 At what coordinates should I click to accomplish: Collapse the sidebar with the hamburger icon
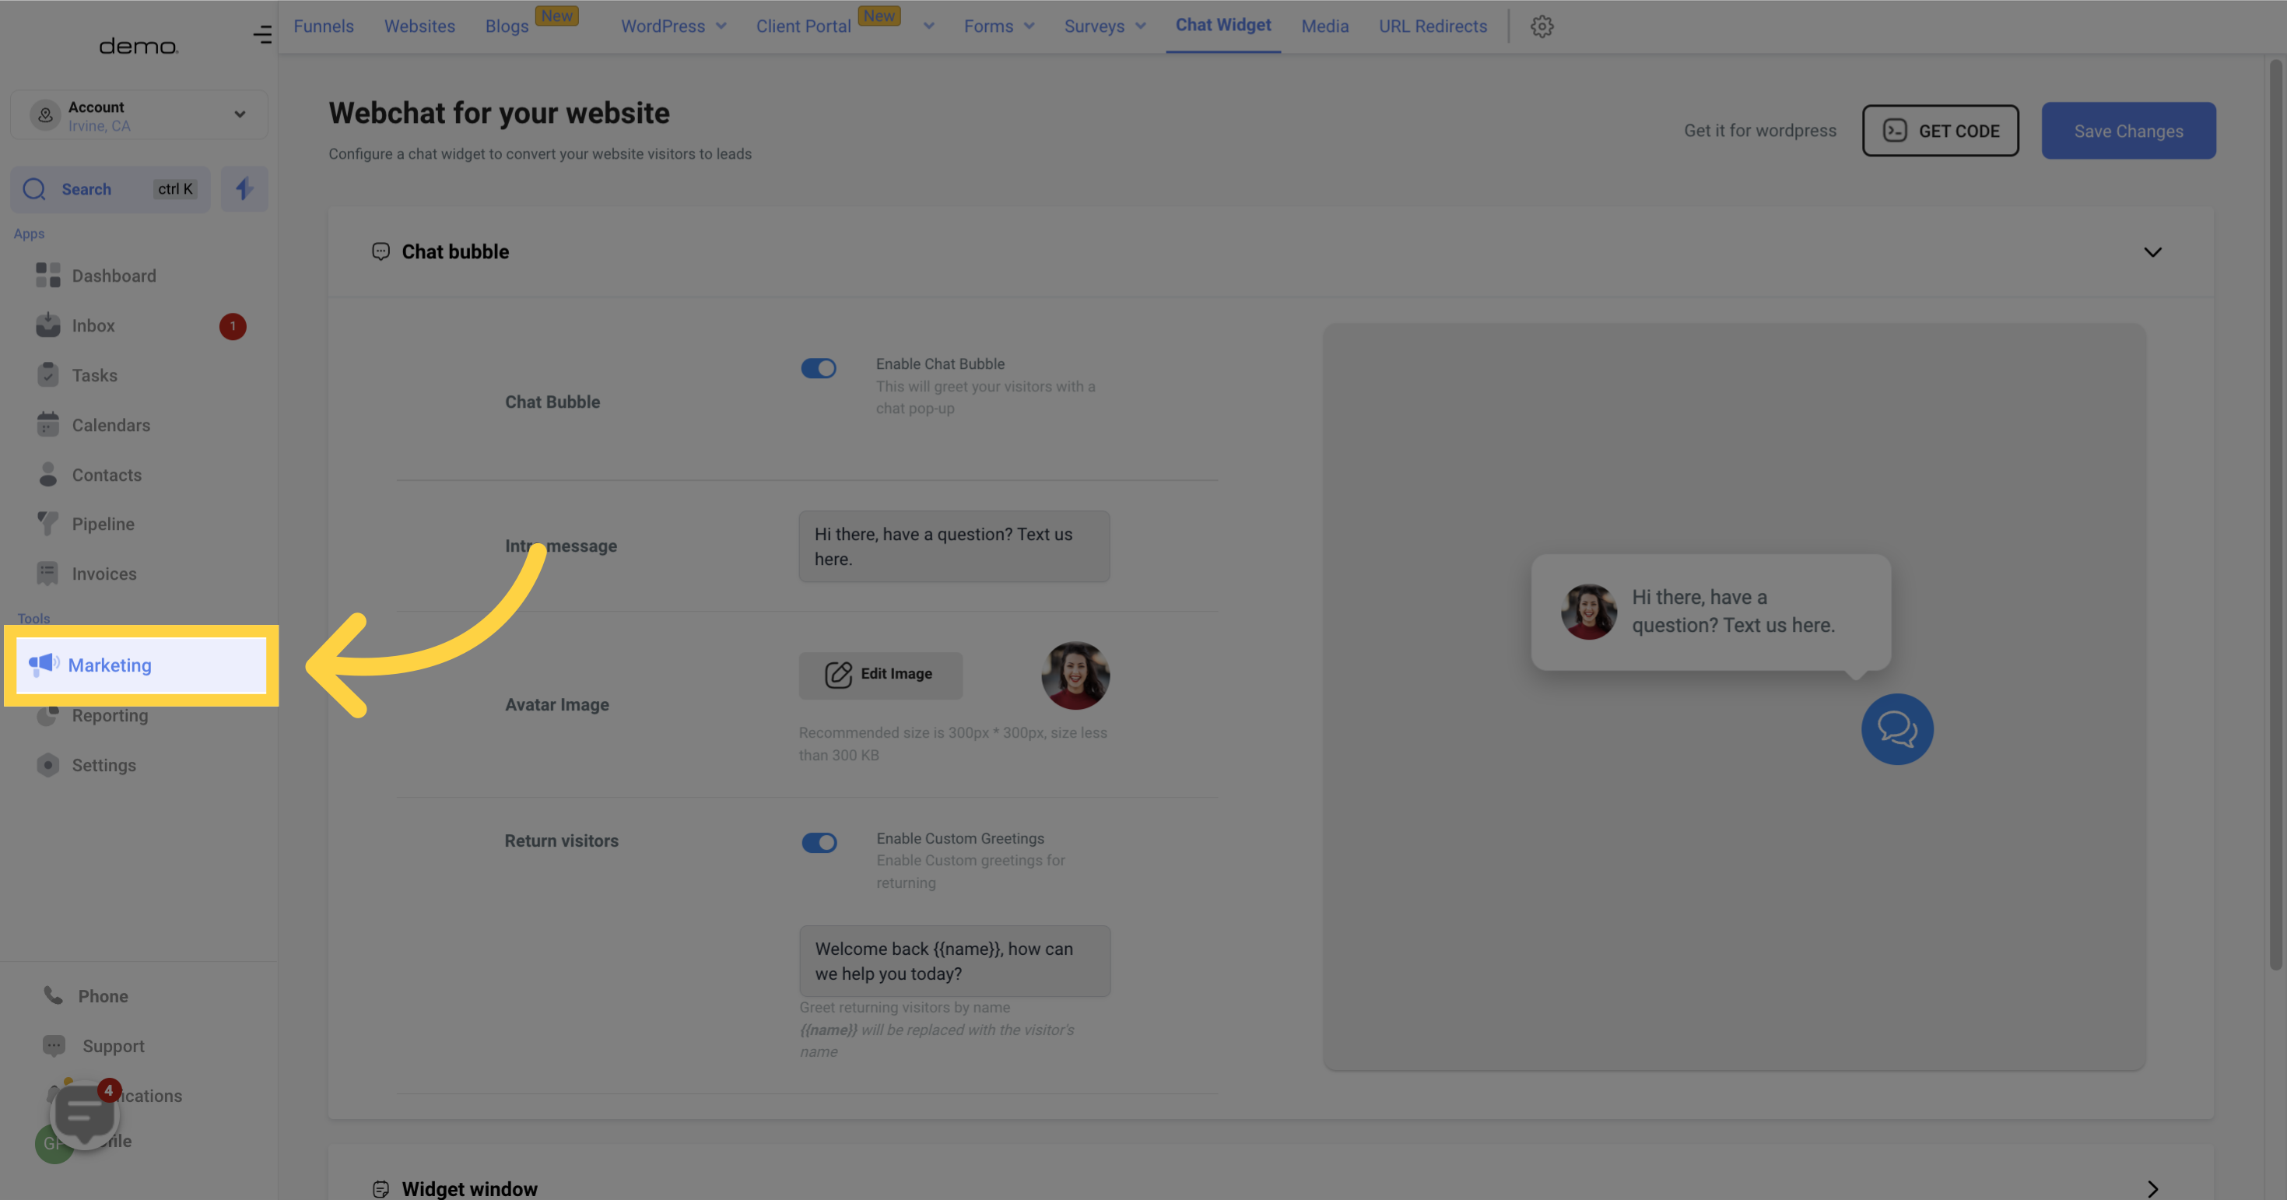(262, 33)
